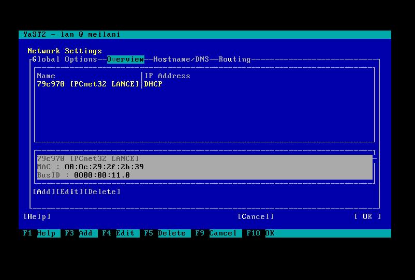This screenshot has height=280, width=415.
Task: Click the Network Settings heading
Action: [x=65, y=51]
